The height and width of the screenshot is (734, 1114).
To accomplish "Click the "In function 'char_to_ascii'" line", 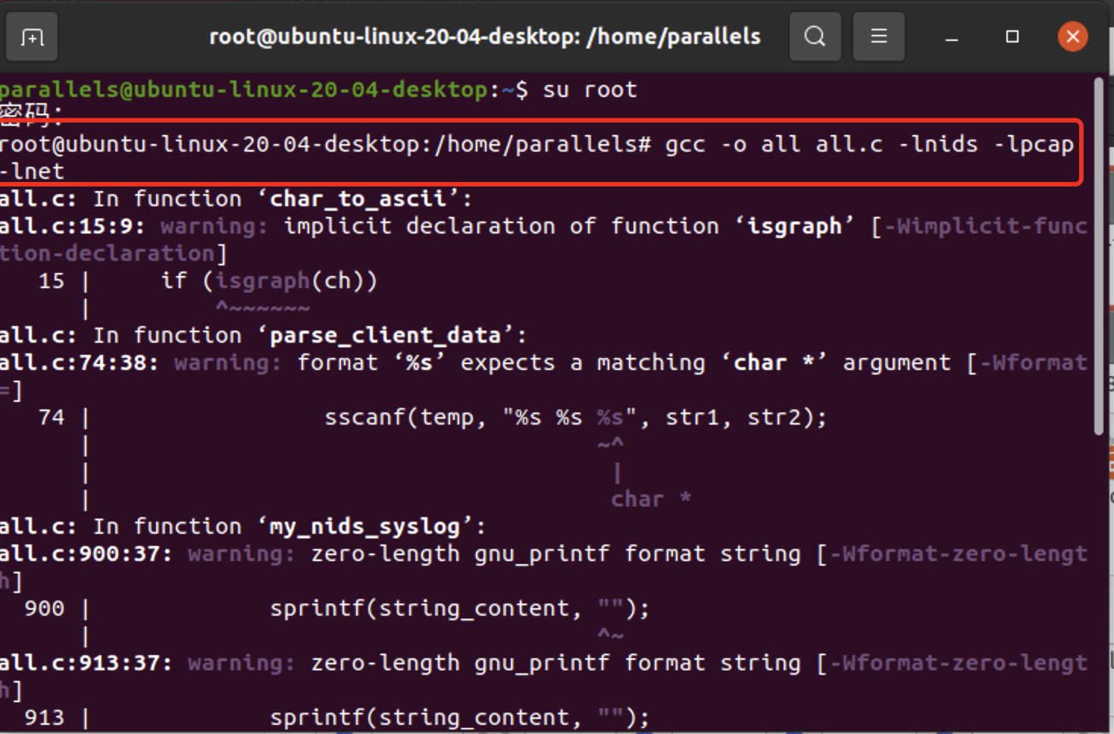I will click(236, 199).
